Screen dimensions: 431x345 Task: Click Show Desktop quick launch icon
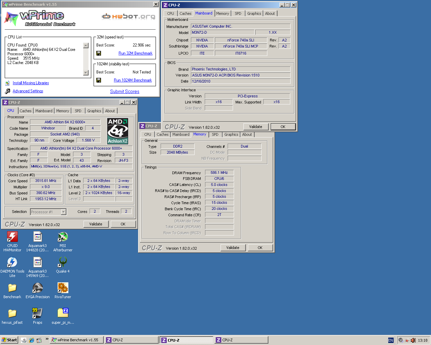pos(24,340)
